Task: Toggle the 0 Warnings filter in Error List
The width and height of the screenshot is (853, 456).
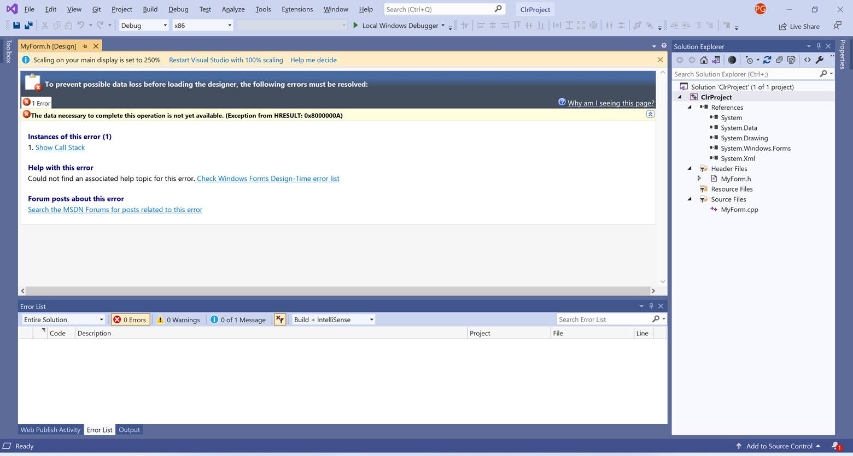Action: tap(178, 319)
